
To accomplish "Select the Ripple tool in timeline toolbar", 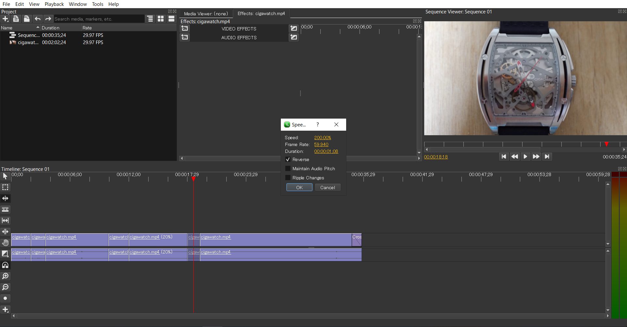I will coord(5,199).
